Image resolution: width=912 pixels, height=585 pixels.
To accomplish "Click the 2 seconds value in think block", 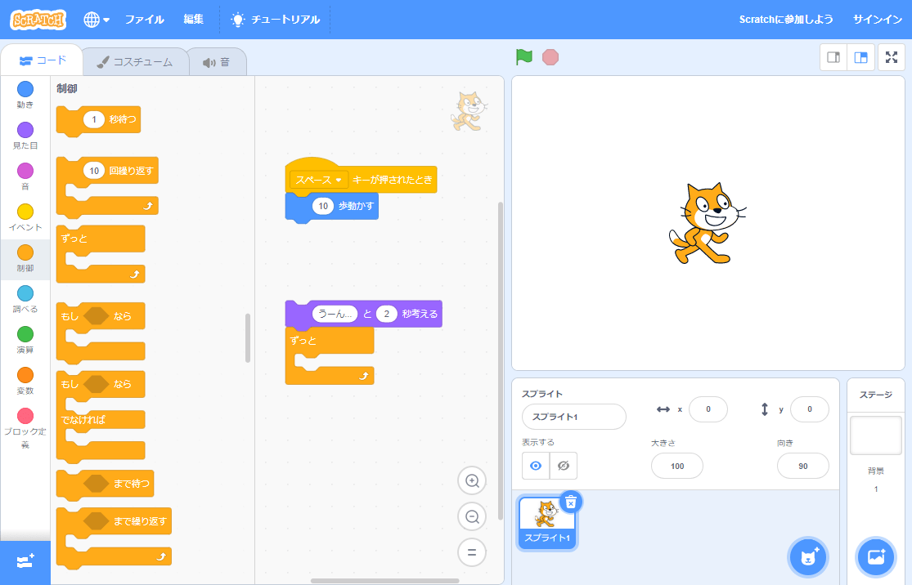I will pyautogui.click(x=386, y=314).
